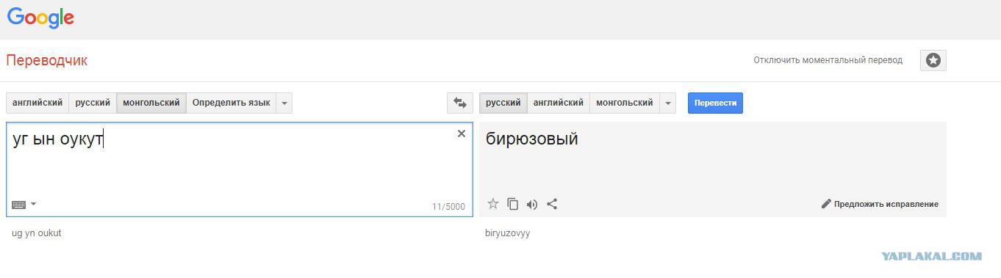1001x278 pixels.
Task: Click transliteration biryuzovyy
Action: [x=508, y=233]
